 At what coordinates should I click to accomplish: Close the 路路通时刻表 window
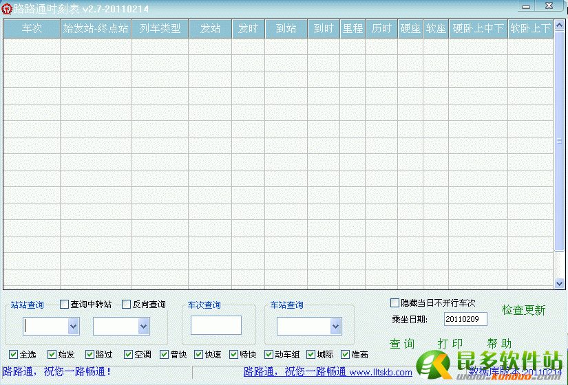557,6
